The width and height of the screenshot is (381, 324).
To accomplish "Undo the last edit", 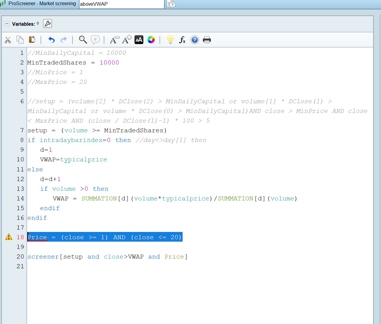I will click(x=52, y=40).
